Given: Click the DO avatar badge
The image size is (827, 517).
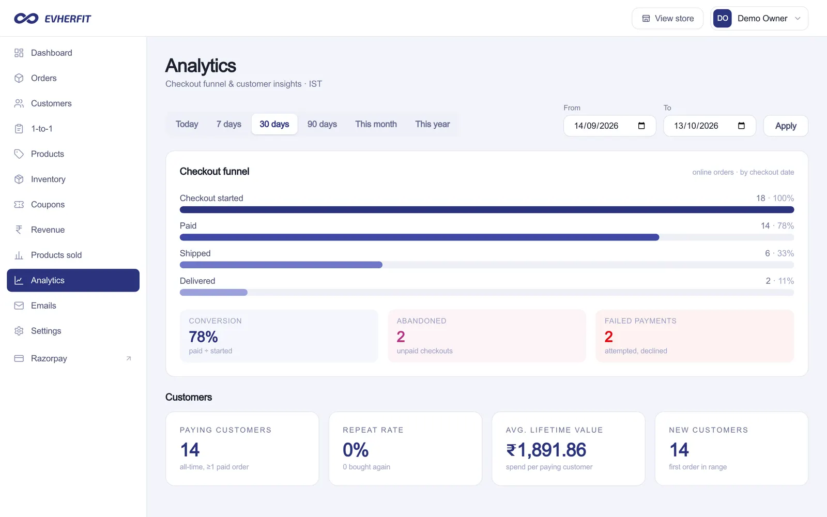Looking at the screenshot, I should pyautogui.click(x=723, y=18).
